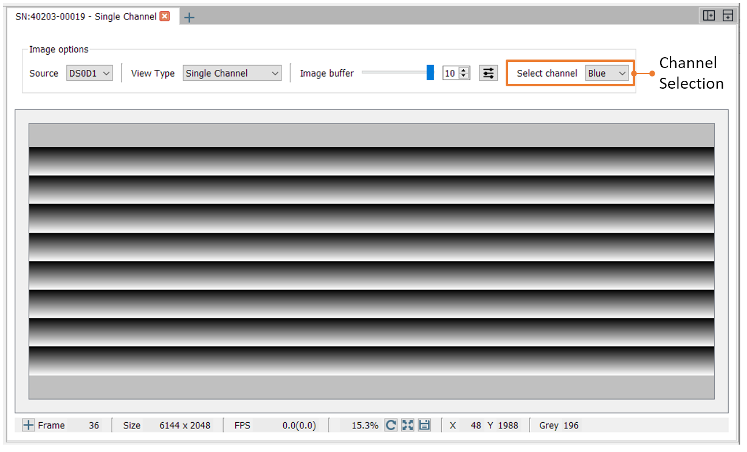The image size is (747, 452).
Task: Click the Frame count value 36
Action: [x=94, y=425]
